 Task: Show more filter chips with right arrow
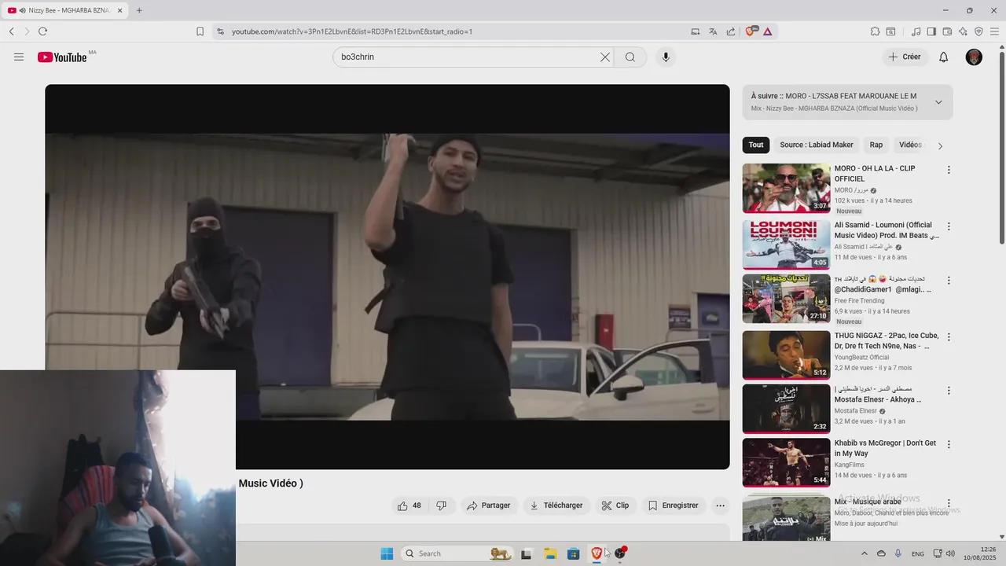940,145
